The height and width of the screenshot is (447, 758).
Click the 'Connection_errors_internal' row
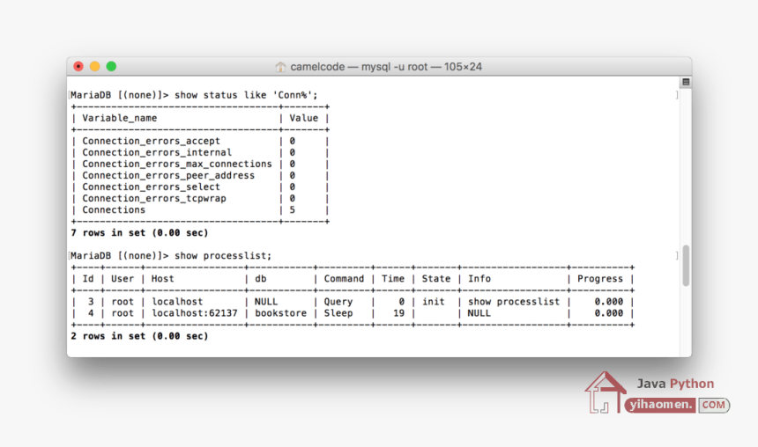tap(200, 152)
